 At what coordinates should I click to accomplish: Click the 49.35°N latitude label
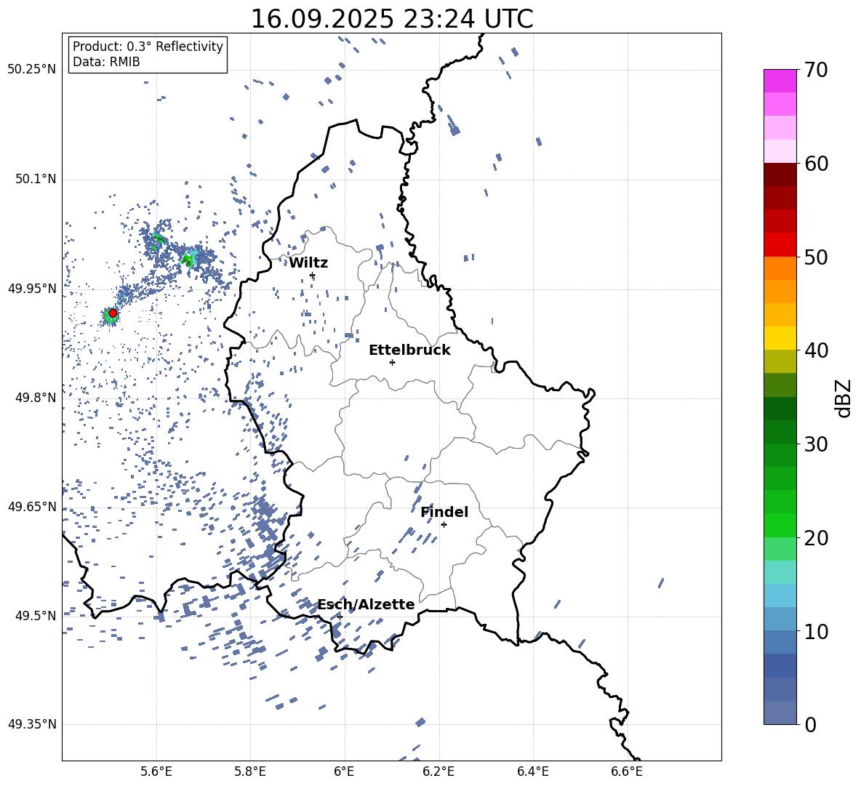pyautogui.click(x=32, y=724)
